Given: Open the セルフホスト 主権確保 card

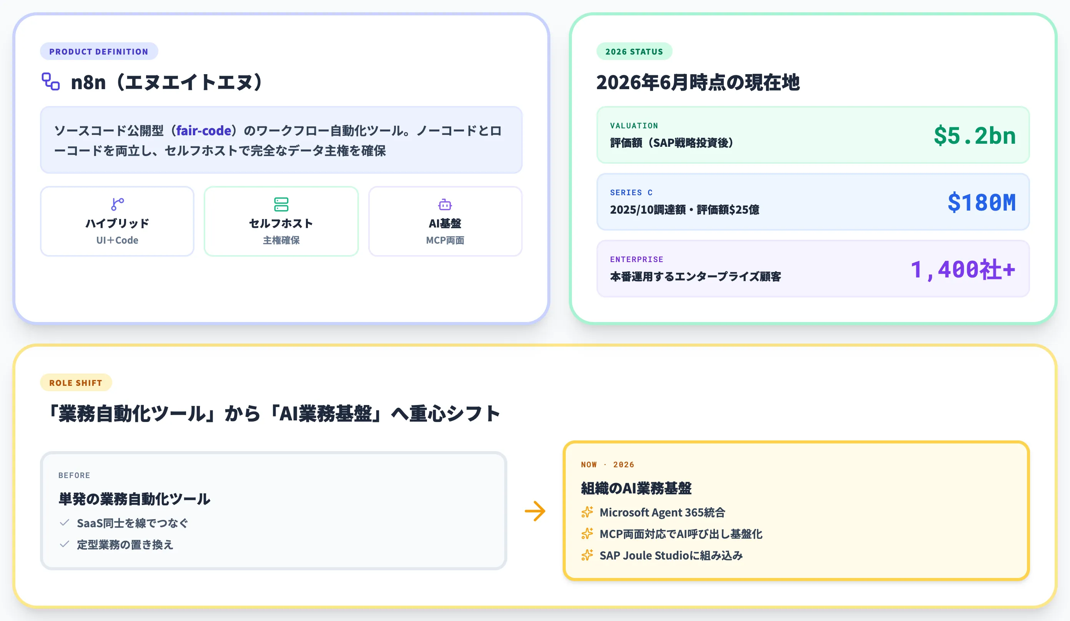Looking at the screenshot, I should [281, 221].
